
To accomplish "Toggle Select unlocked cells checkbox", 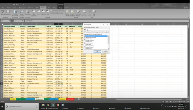I will coord(85,37).
